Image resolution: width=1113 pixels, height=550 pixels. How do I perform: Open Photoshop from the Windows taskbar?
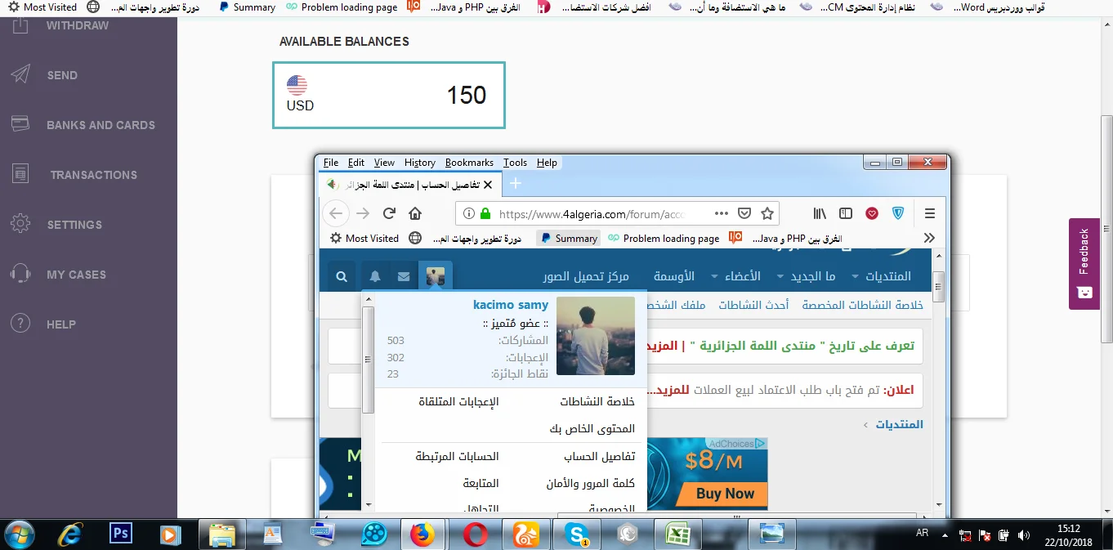pyautogui.click(x=121, y=534)
